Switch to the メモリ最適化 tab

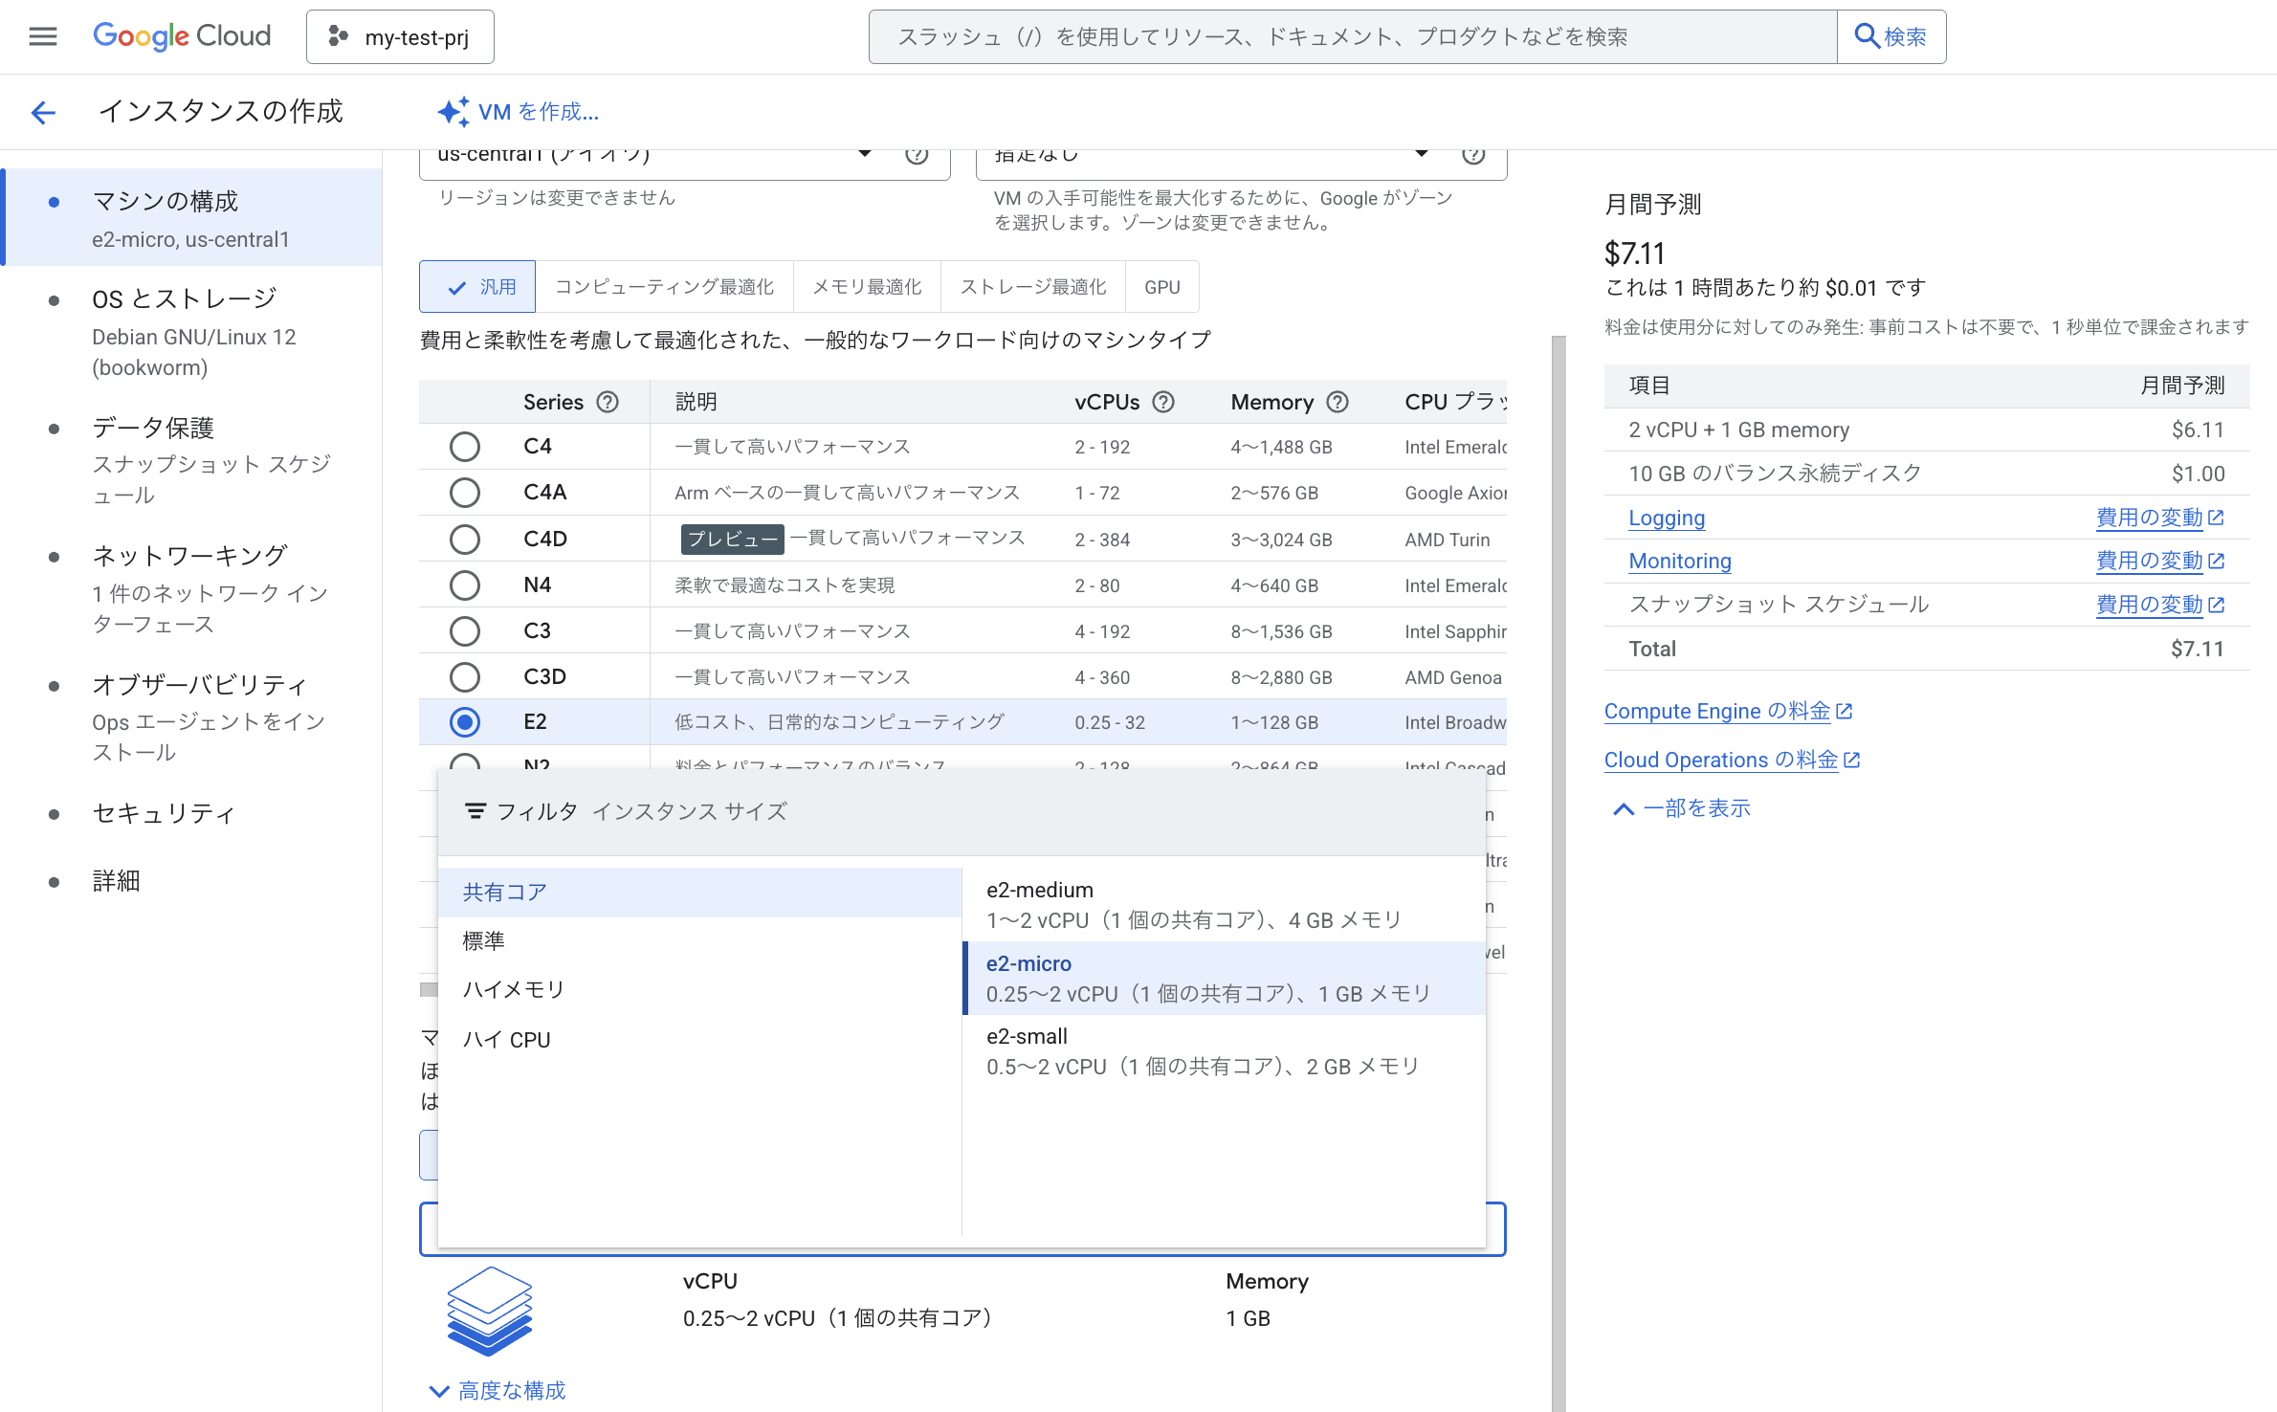(x=866, y=285)
